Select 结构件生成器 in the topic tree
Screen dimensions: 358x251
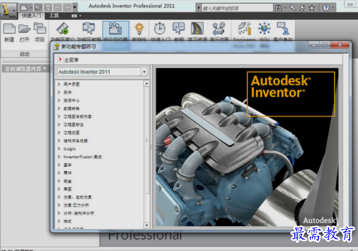point(76,140)
